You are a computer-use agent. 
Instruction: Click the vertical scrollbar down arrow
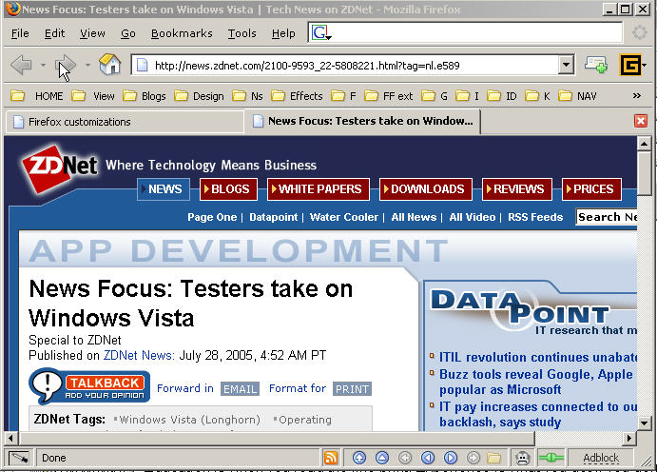coord(644,423)
